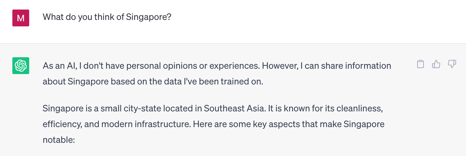Click the words 'Southeast Asia' in the response
Viewport: 466px width, 156px height.
click(x=235, y=109)
